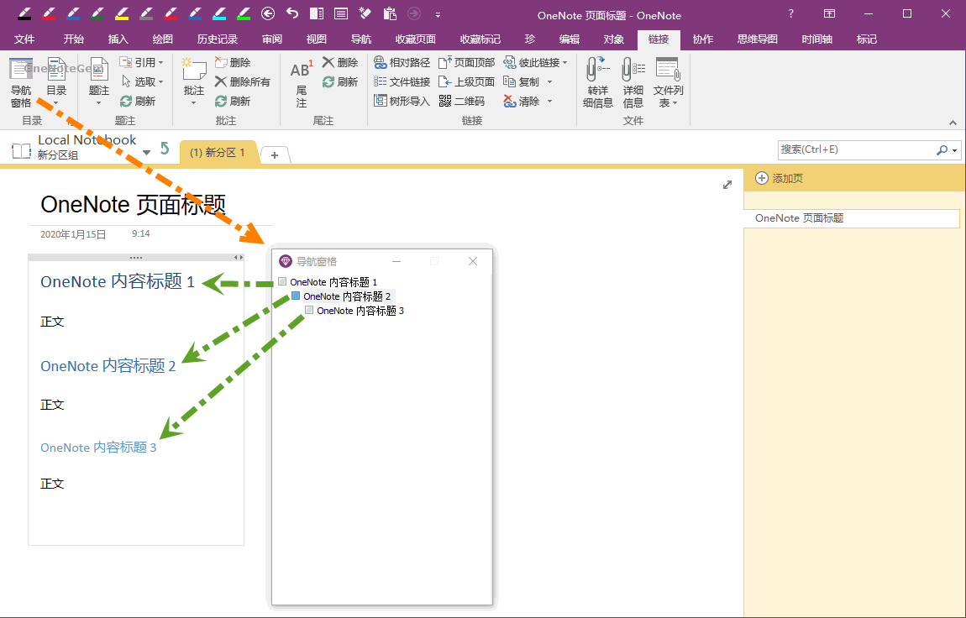The width and height of the screenshot is (966, 618).
Task: Click 刷新 in 题注 group
Action: coord(138,100)
